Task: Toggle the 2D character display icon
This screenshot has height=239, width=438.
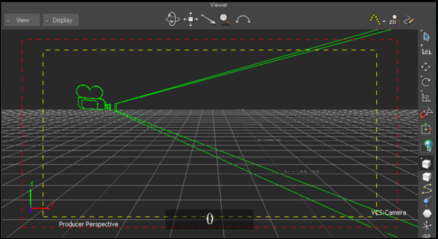Action: (393, 20)
